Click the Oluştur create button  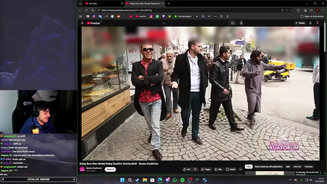pos(300,23)
